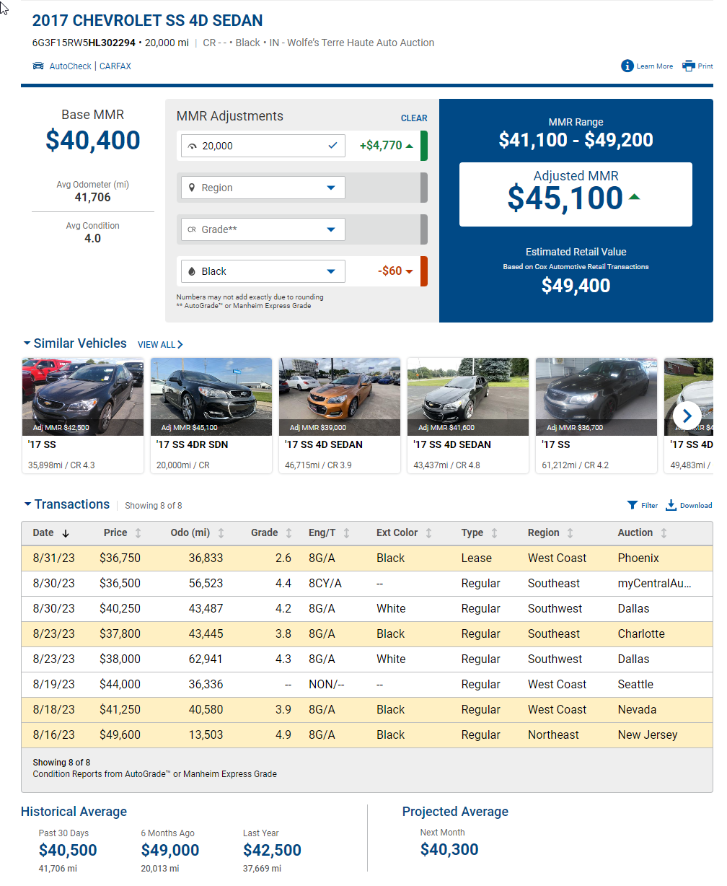Click CLEAR to reset MMR adjustments
The image size is (727, 886).
414,118
